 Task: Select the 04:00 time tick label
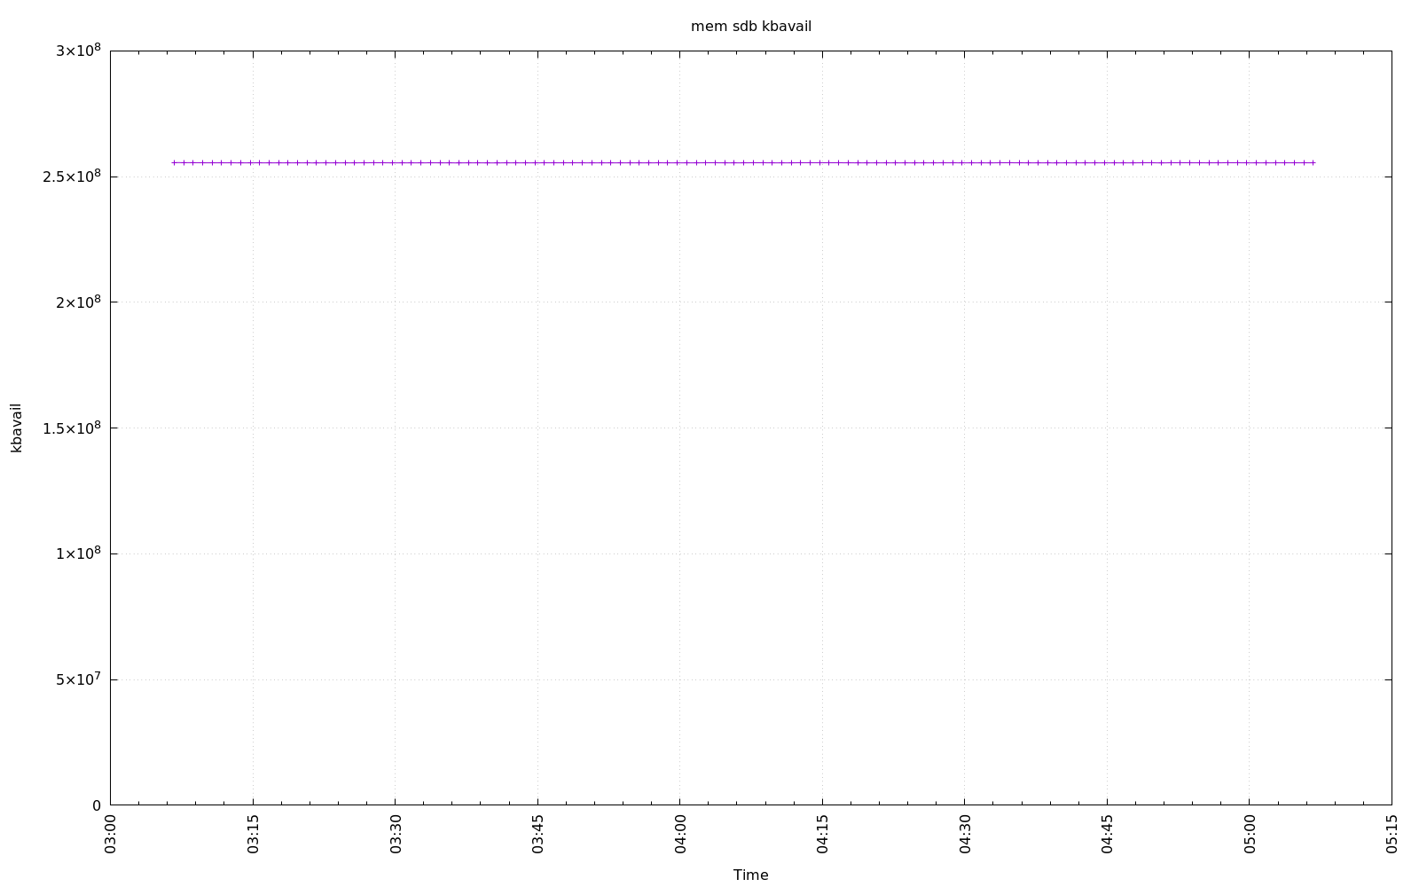coord(680,835)
